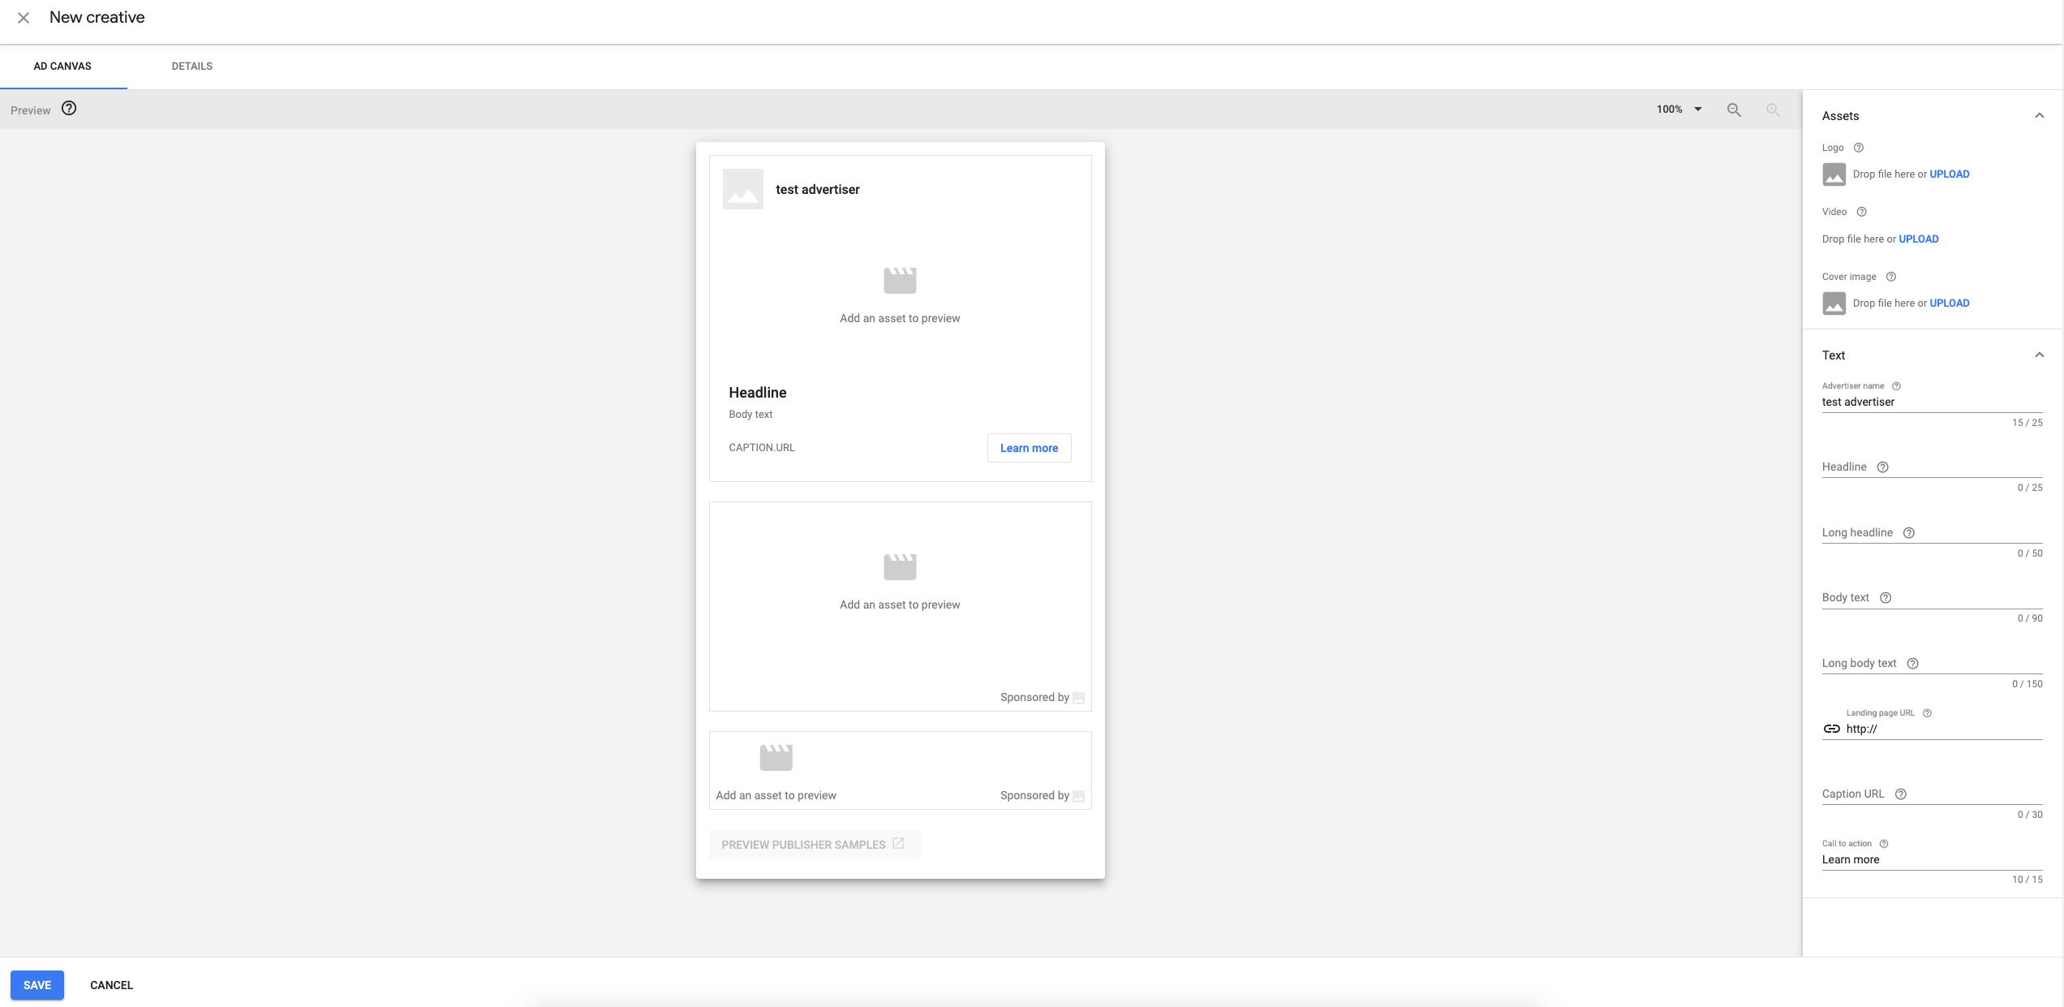
Task: Switch to the Details tab
Action: [x=191, y=67]
